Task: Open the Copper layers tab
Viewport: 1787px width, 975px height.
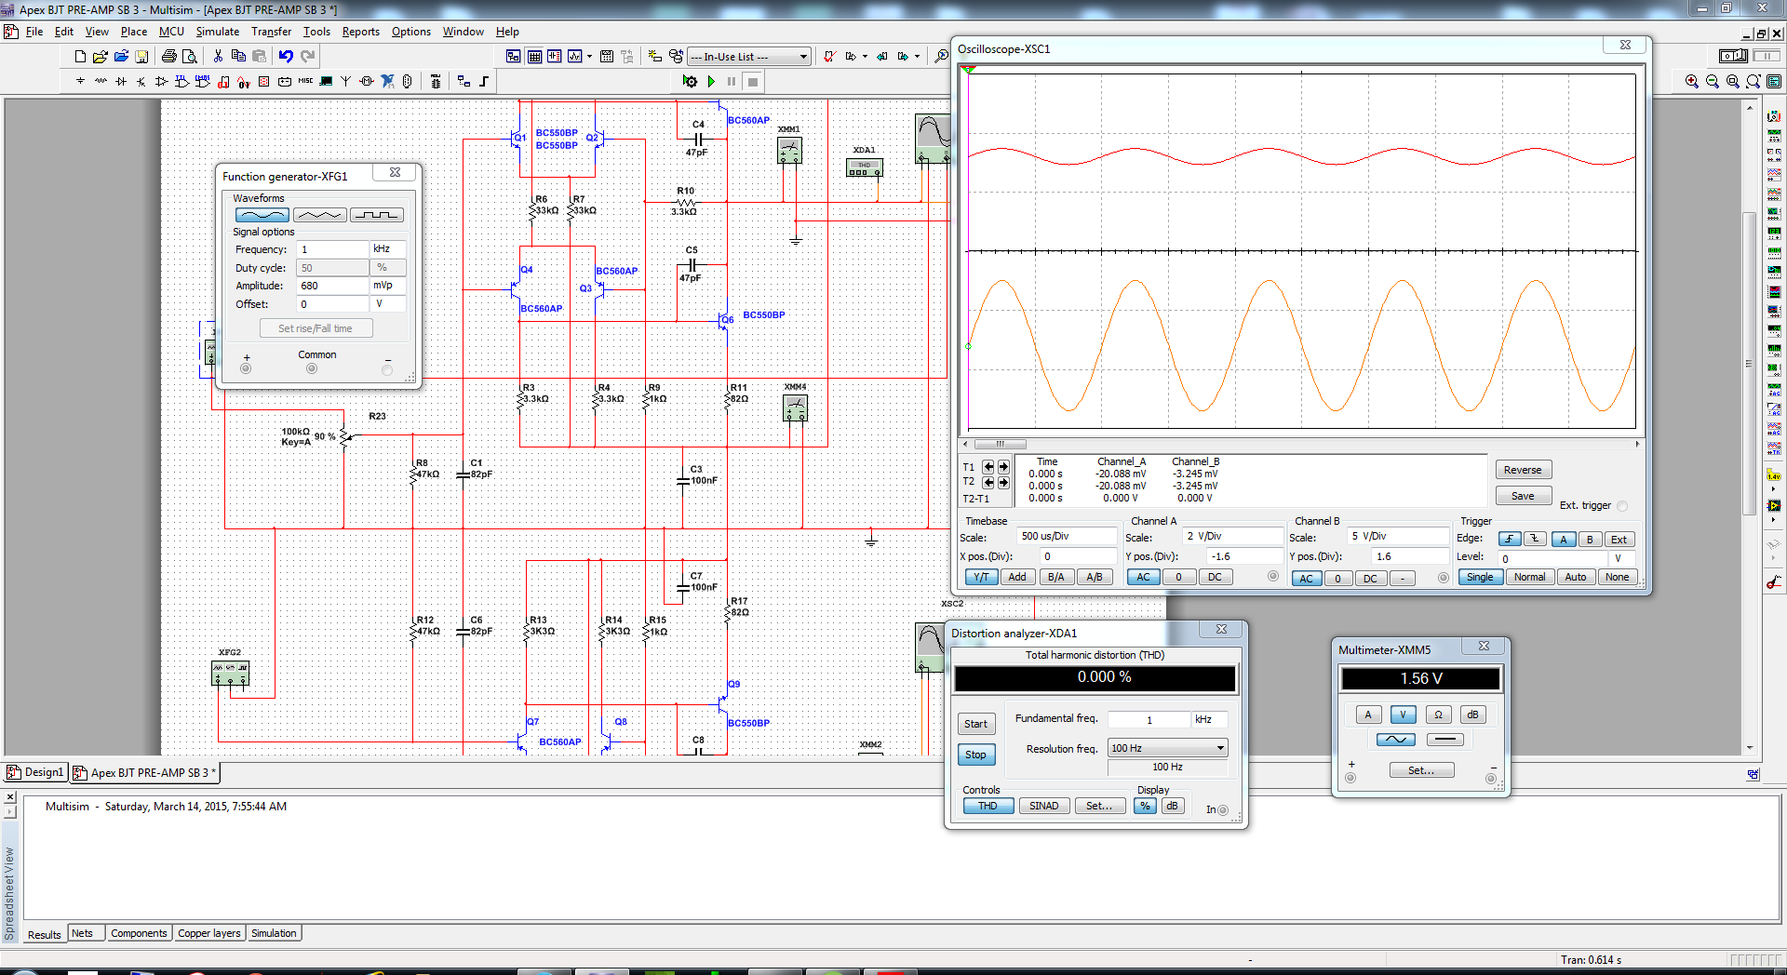Action: point(209,933)
